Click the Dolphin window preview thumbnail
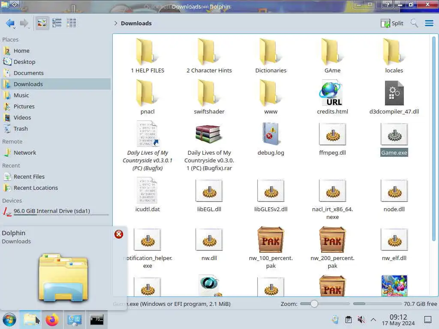439x329 pixels. click(63, 278)
